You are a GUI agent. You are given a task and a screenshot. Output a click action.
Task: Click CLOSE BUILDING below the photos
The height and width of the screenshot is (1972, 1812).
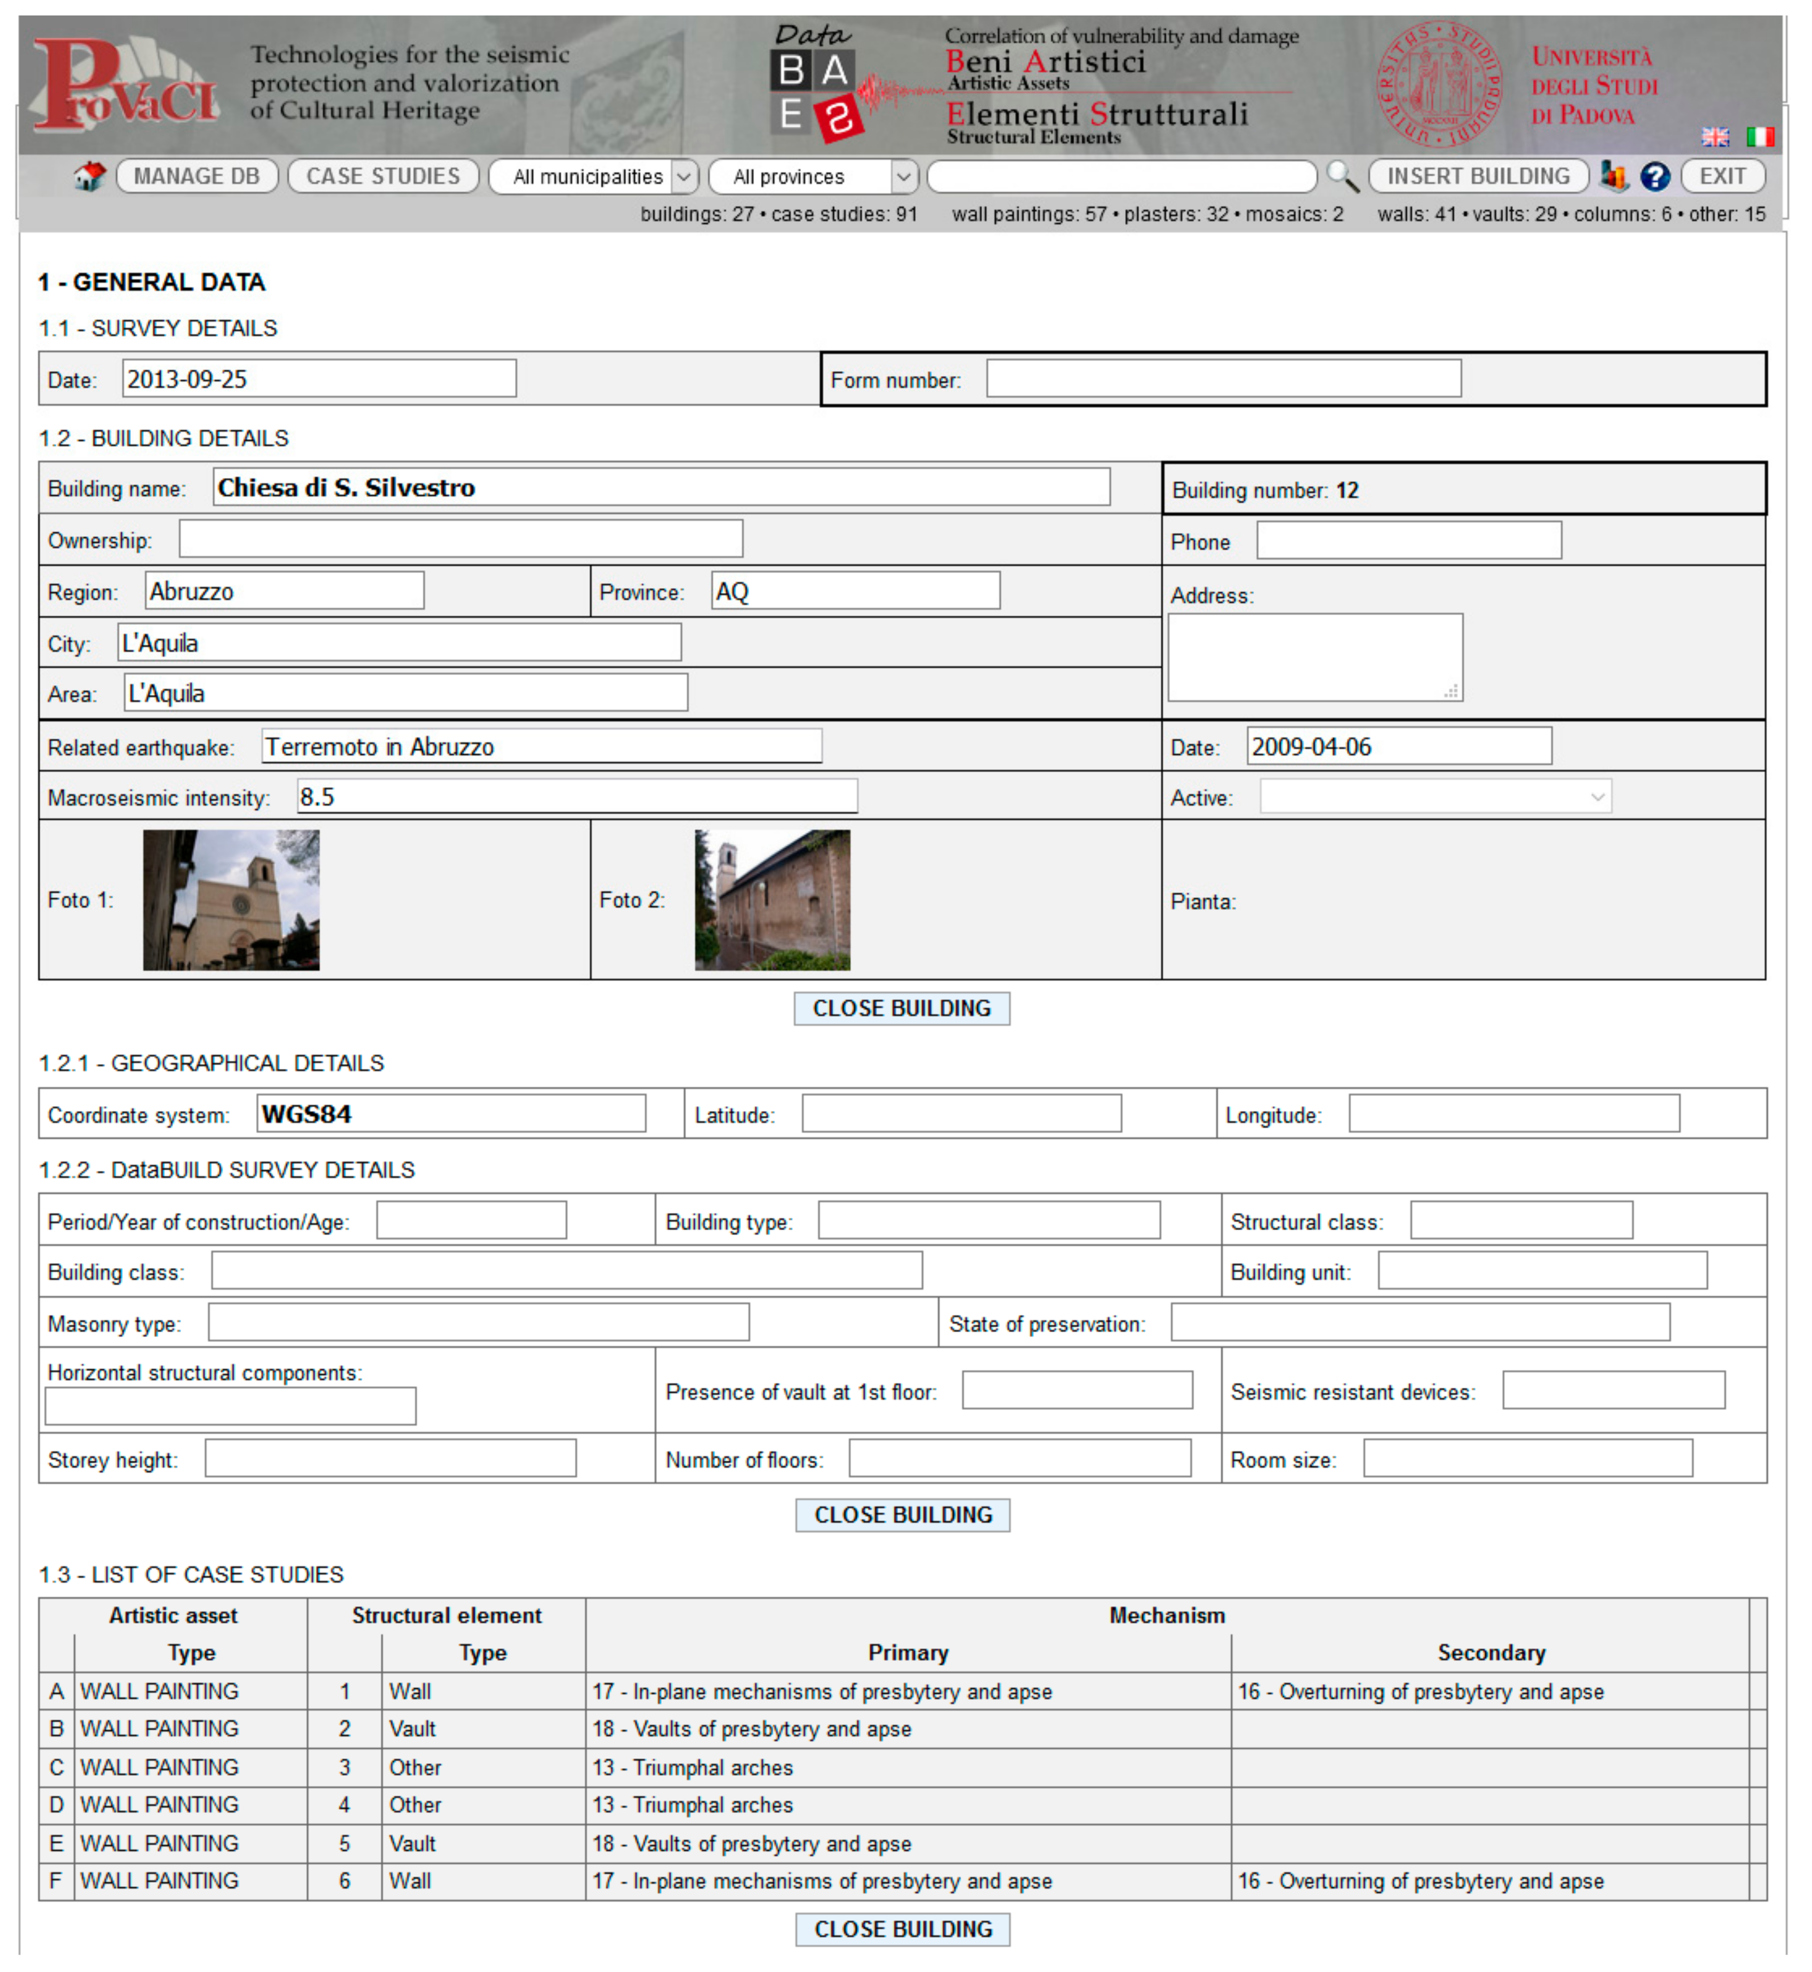901,1008
